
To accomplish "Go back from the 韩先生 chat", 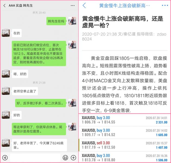I will (x=4, y=5).
